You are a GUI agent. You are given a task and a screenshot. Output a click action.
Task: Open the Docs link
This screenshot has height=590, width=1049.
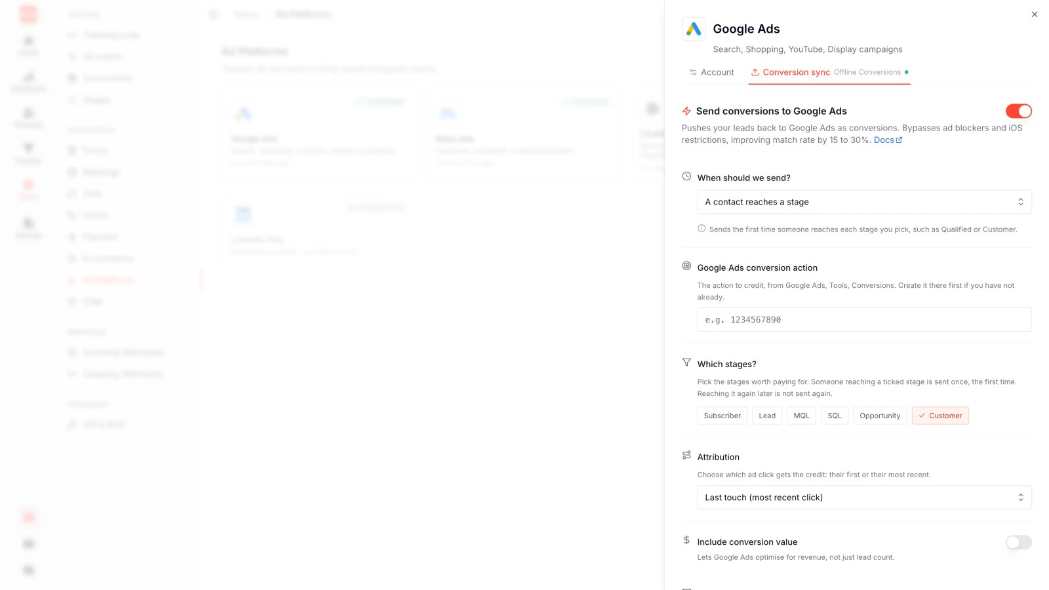pos(888,140)
